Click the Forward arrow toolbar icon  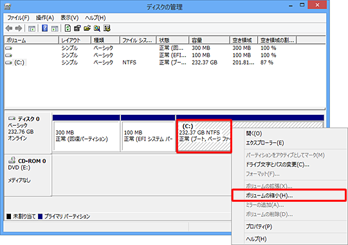pos(19,28)
